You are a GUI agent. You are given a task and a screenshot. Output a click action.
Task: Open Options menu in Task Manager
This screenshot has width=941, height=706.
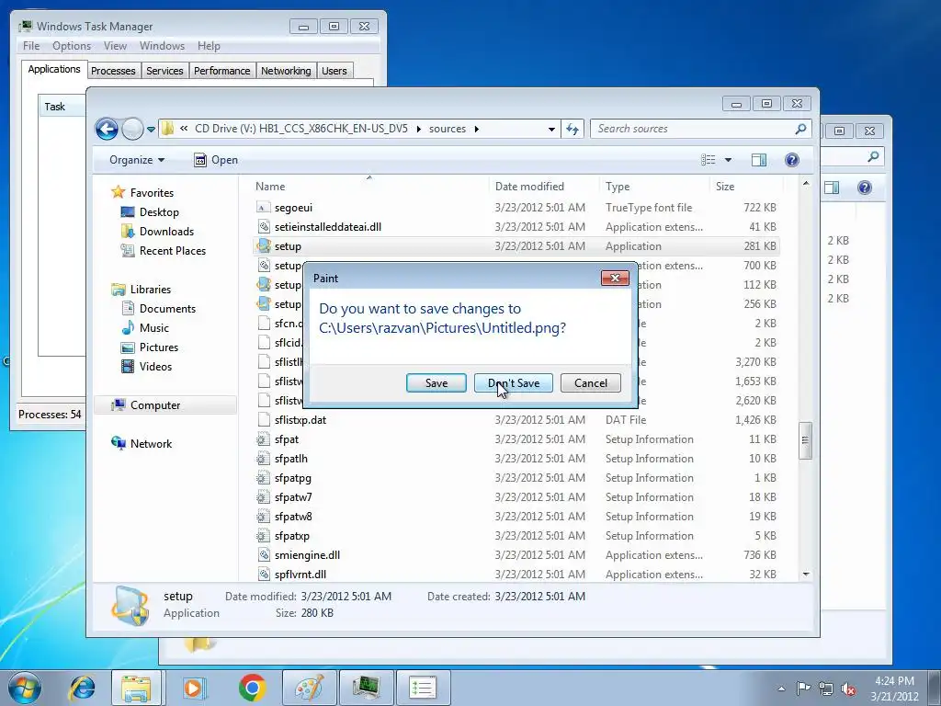(72, 46)
